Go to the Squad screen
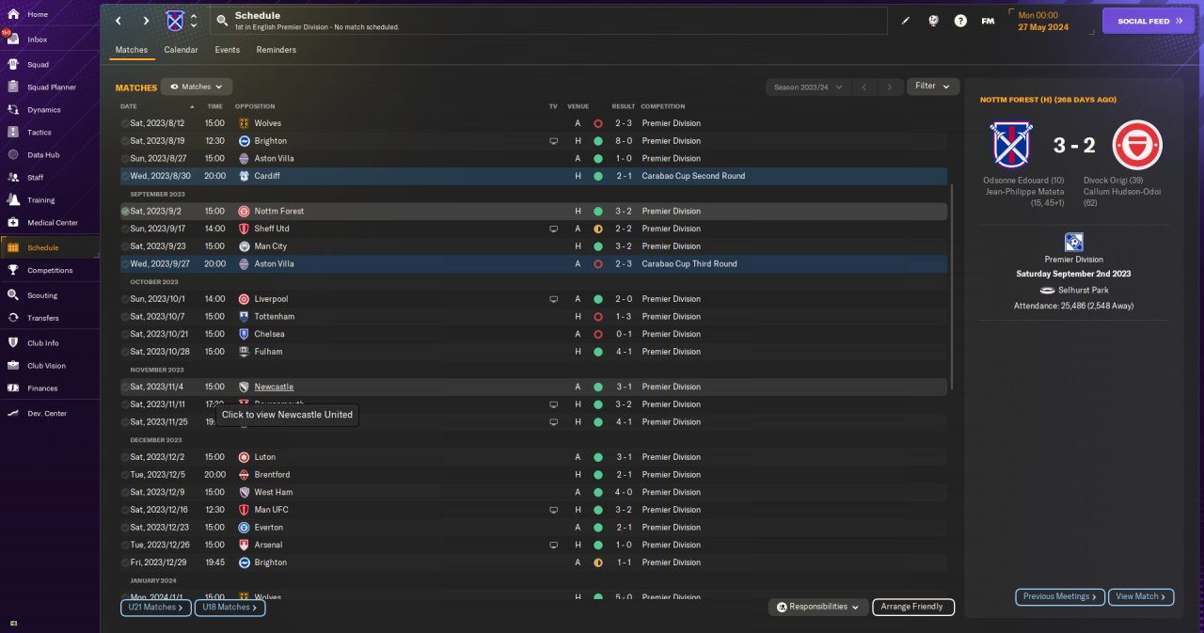This screenshot has width=1204, height=633. point(38,65)
